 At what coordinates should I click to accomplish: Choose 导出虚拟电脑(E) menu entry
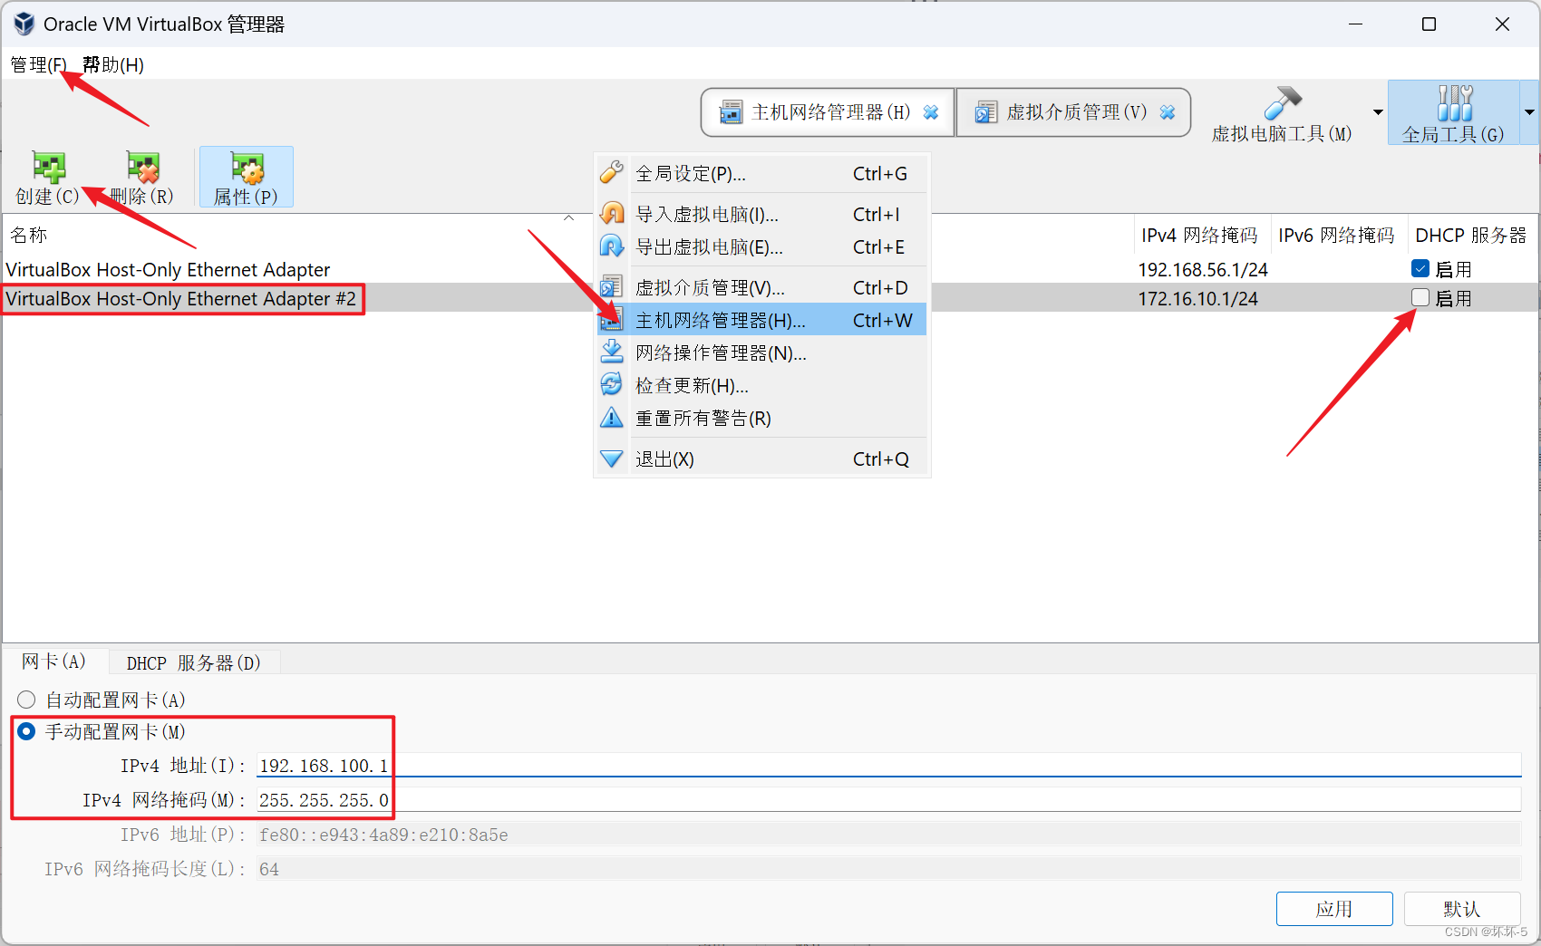[761, 247]
